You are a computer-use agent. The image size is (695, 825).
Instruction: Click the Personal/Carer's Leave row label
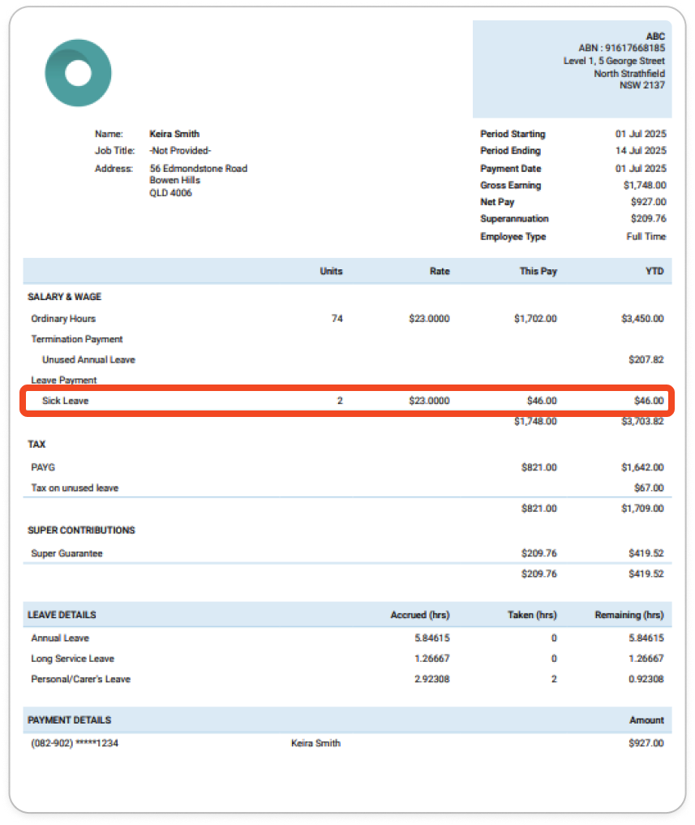(80, 679)
